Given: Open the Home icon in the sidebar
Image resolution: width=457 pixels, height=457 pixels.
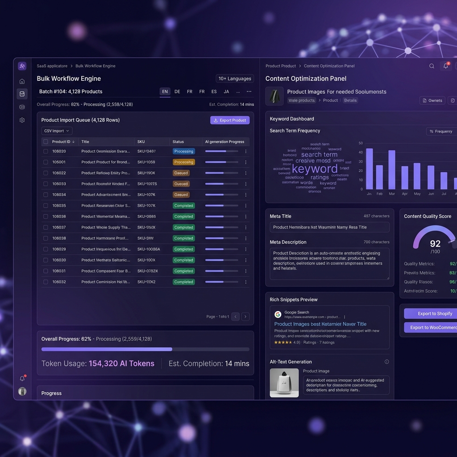Looking at the screenshot, I should pos(22,81).
